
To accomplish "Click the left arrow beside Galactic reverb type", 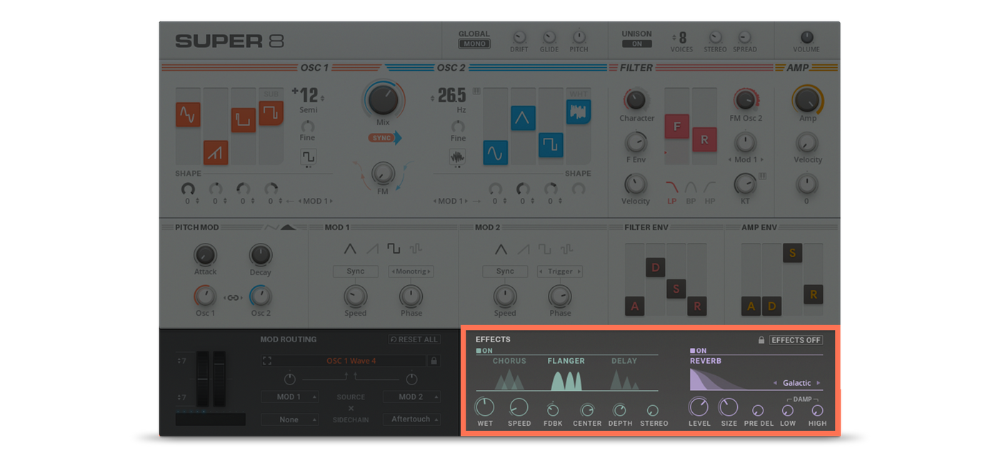I will (775, 384).
